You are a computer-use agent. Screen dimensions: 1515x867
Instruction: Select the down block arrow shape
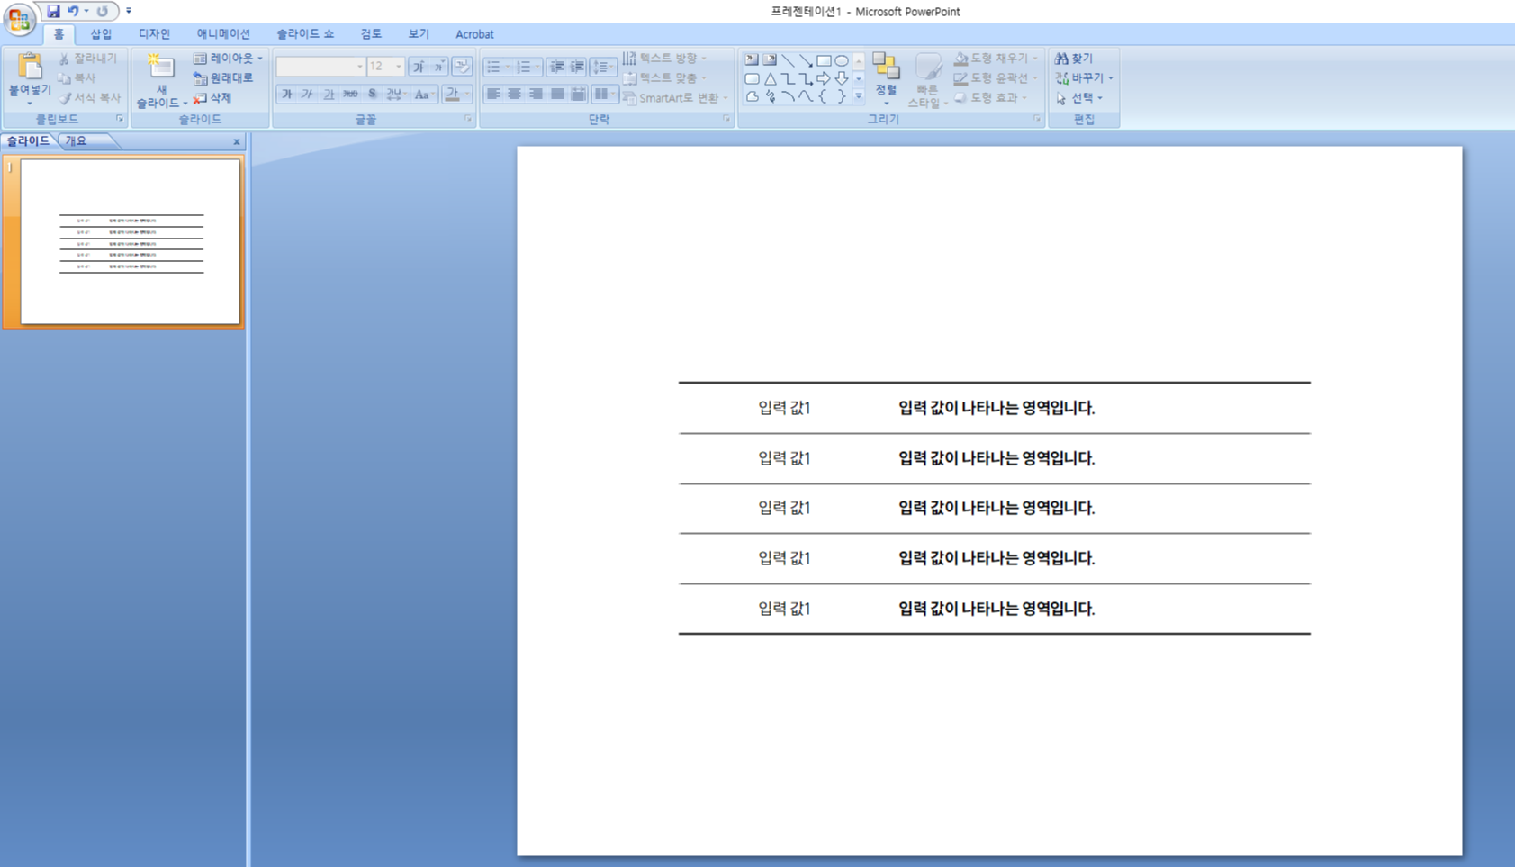point(842,78)
